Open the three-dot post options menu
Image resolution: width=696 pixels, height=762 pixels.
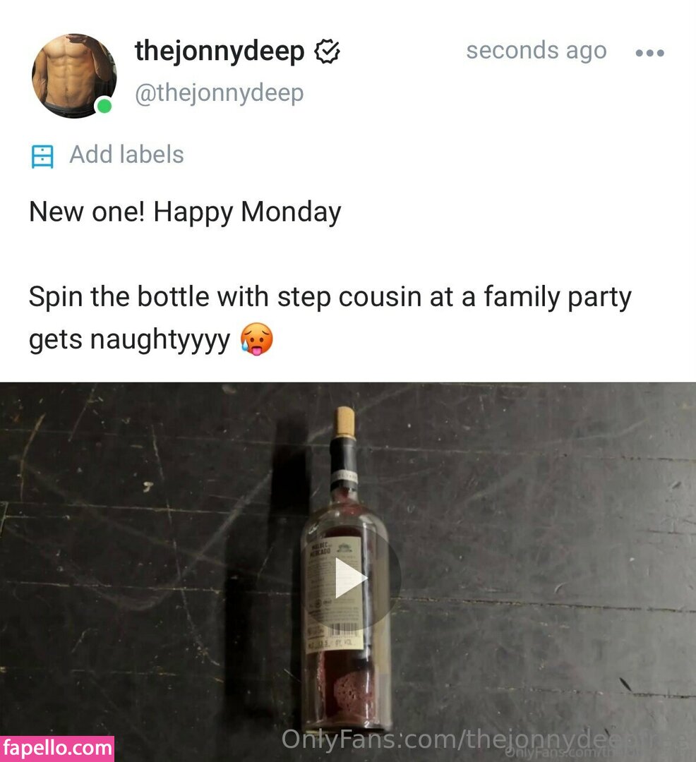click(x=650, y=52)
